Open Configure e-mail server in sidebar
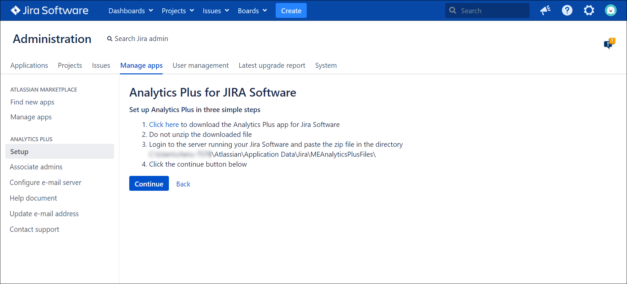Image resolution: width=627 pixels, height=284 pixels. tap(45, 183)
